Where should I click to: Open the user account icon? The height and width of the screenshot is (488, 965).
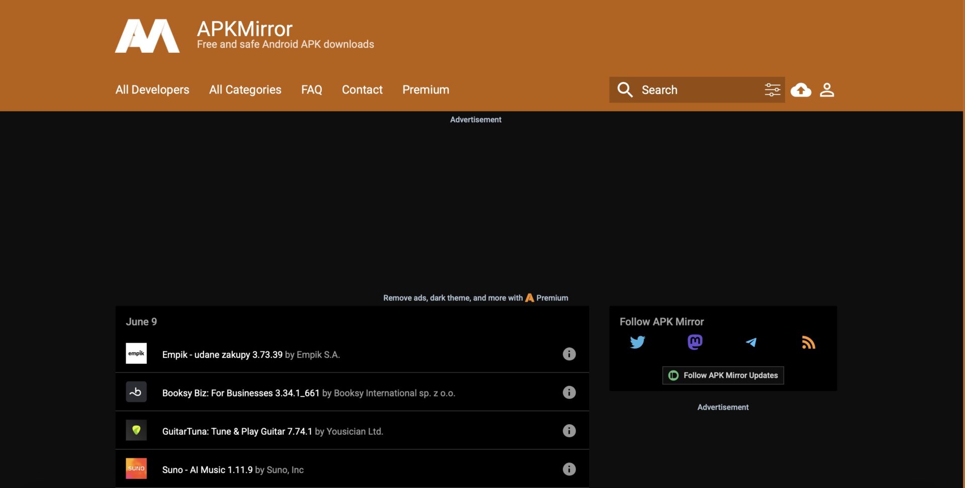tap(827, 89)
